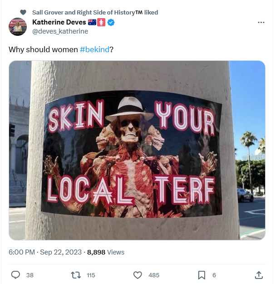Open the three-dot more options menu
The image size is (276, 284).
[x=261, y=23]
